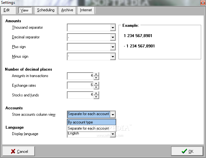
Task: Click the example value '1 234 567,8901'
Action: pos(138,36)
